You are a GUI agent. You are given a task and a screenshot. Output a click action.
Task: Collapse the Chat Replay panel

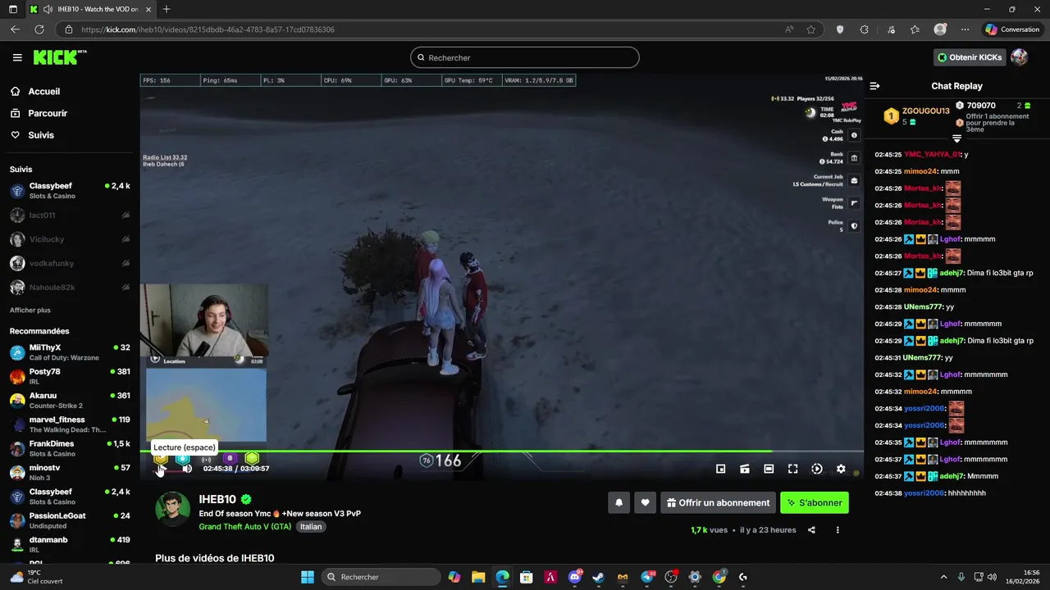pyautogui.click(x=874, y=86)
